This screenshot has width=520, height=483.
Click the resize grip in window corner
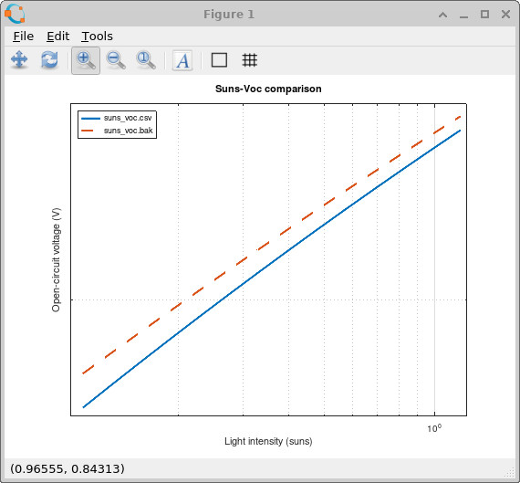click(509, 472)
